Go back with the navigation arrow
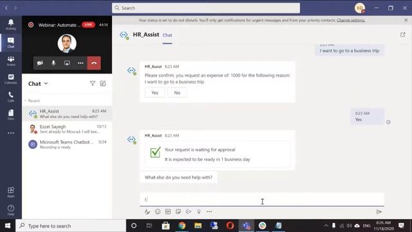This screenshot has height=232, width=412. [x=6, y=8]
